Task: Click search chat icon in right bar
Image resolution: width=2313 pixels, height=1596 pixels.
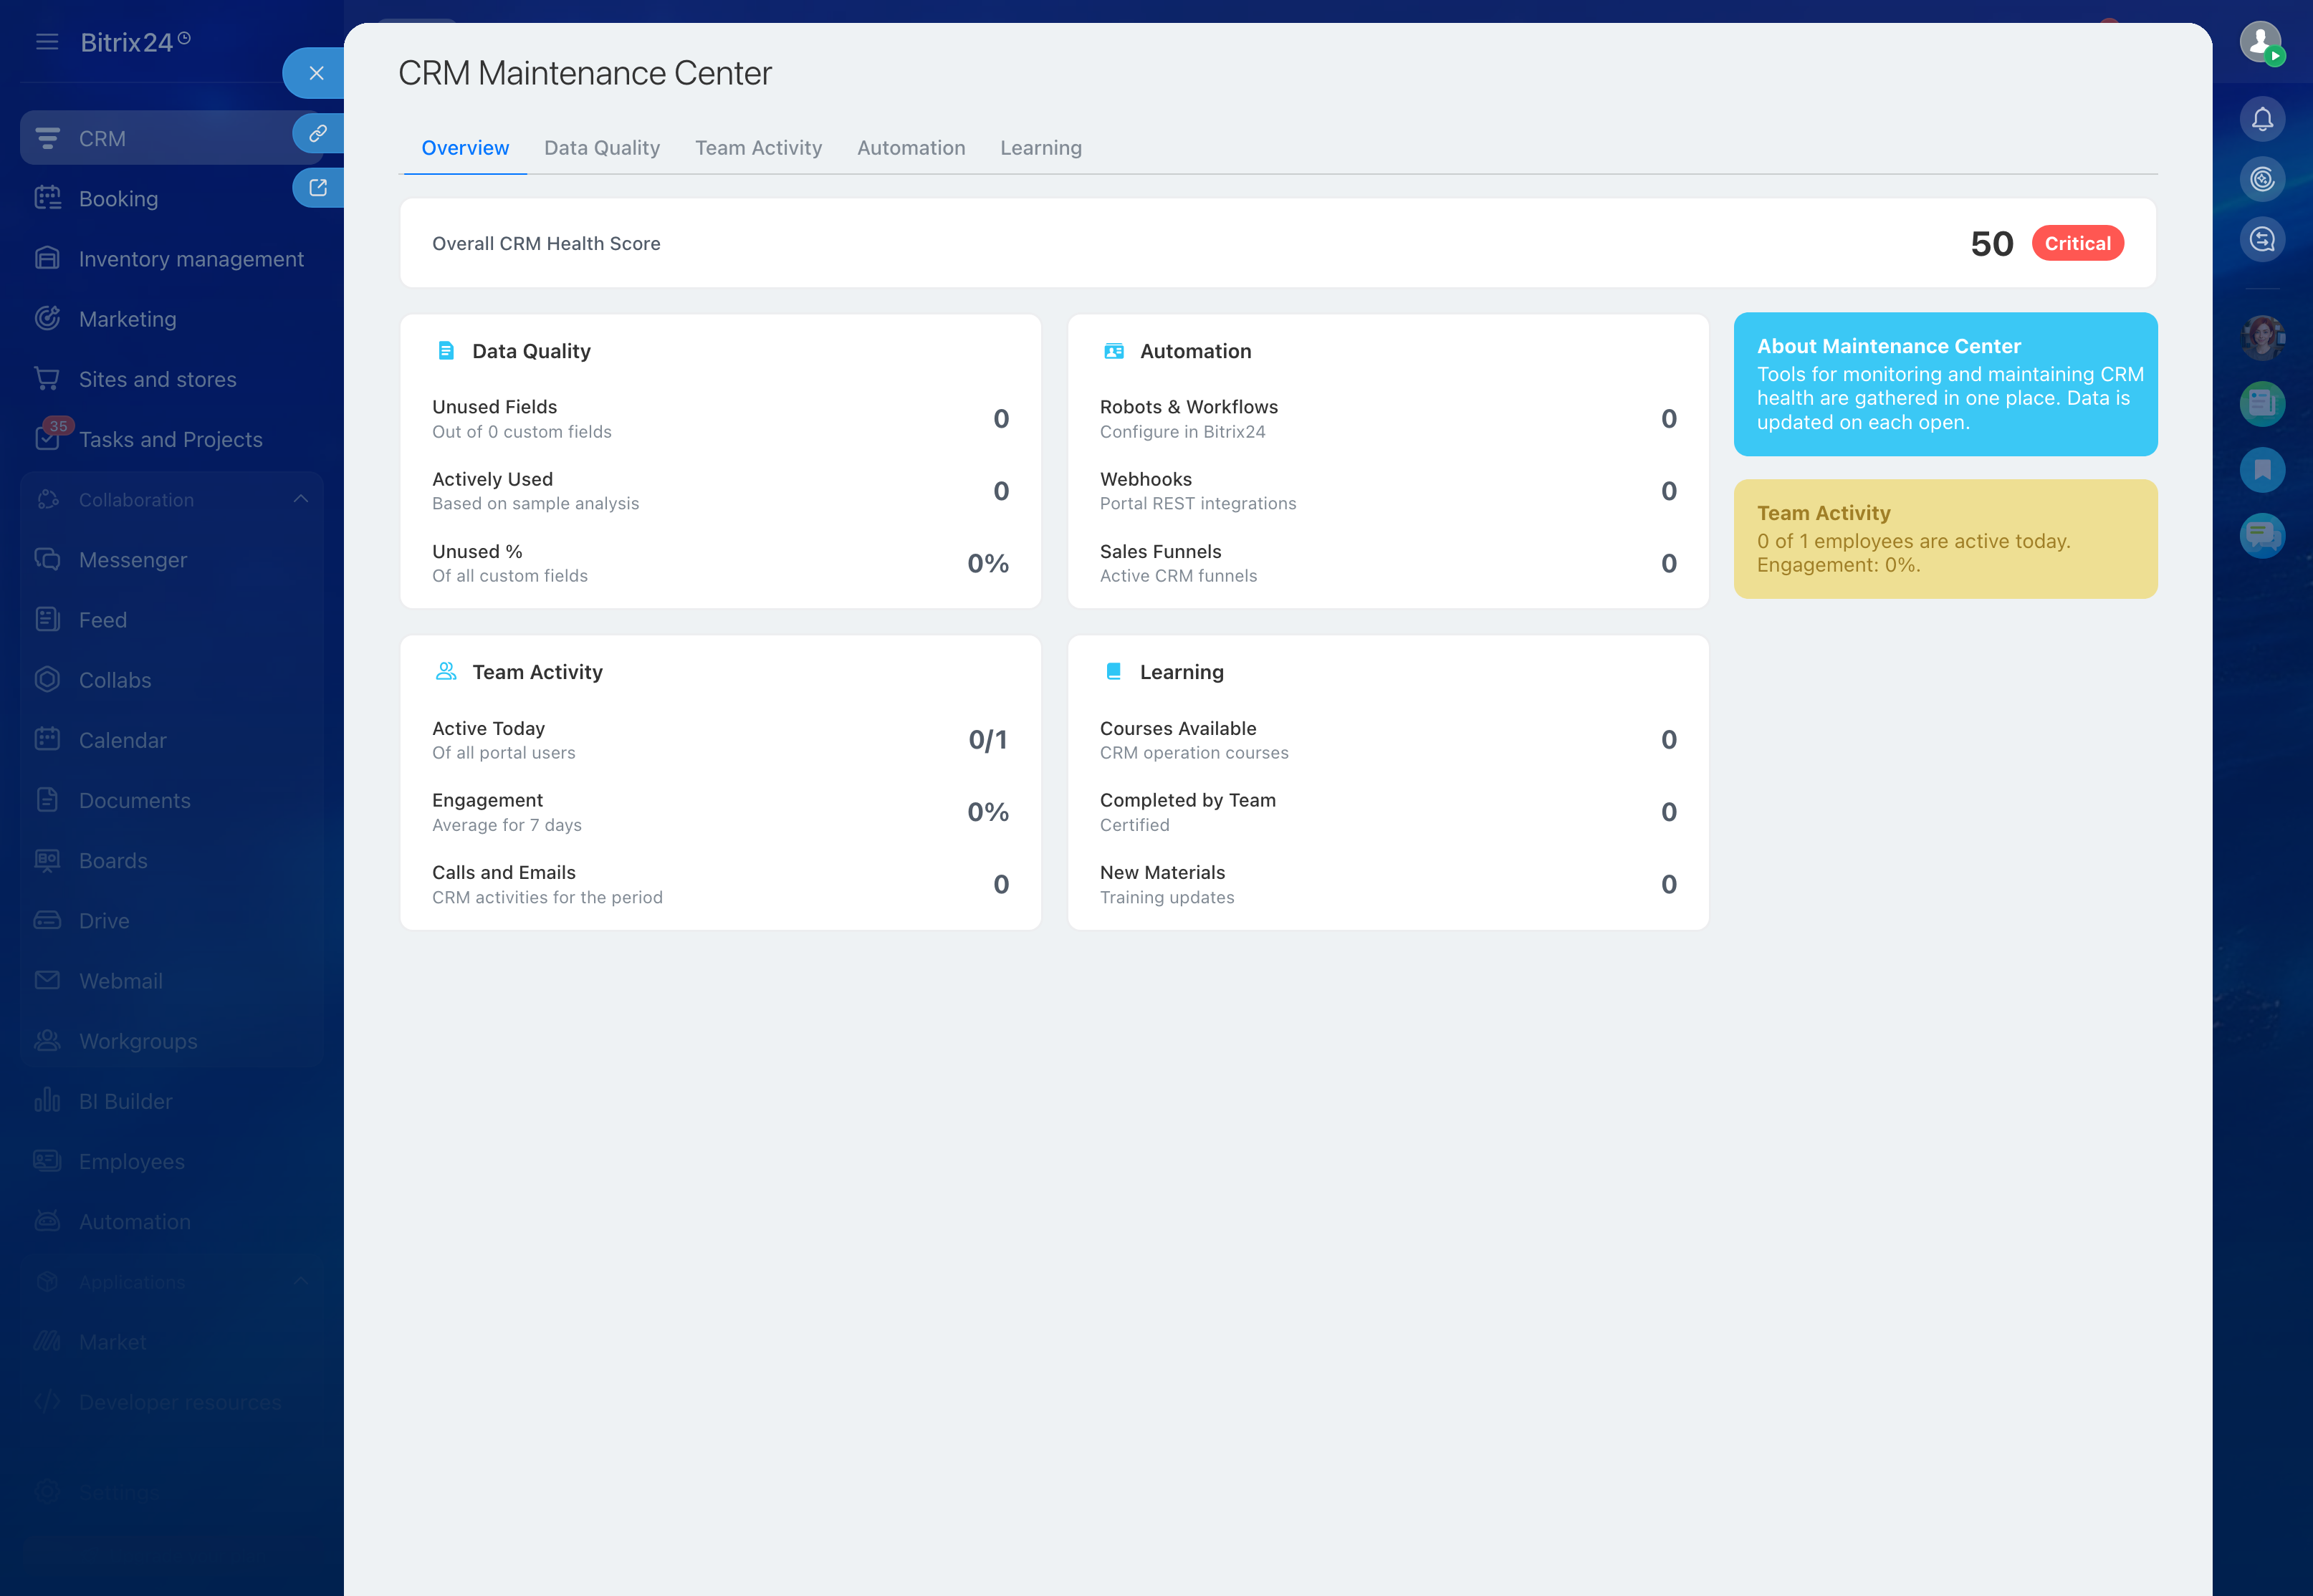Action: tap(2262, 240)
